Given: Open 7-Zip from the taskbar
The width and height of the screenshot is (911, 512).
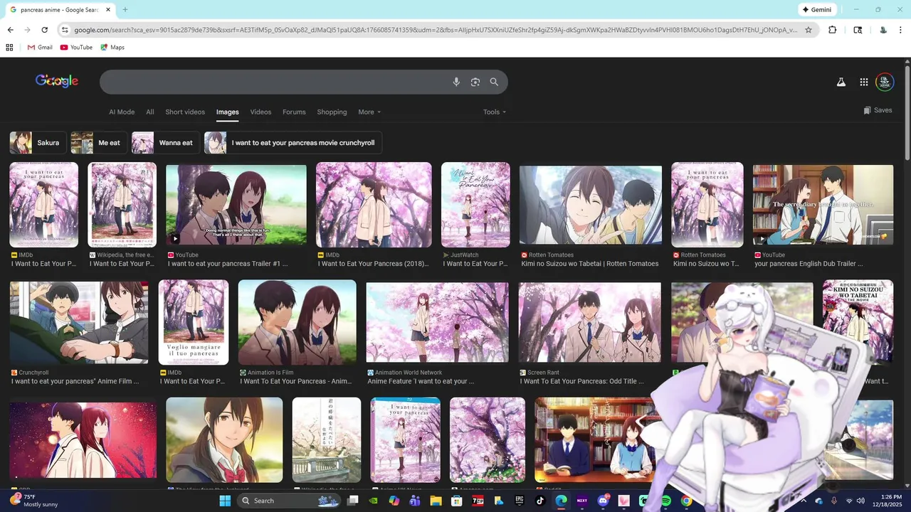Looking at the screenshot, I should tap(478, 501).
